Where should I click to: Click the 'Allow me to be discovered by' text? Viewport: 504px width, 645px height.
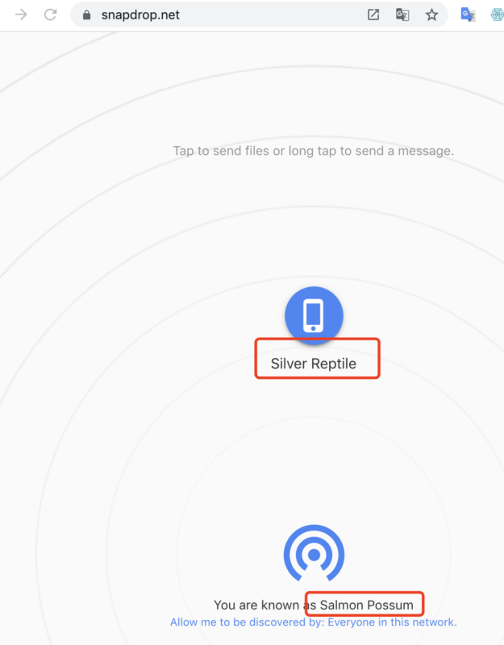click(x=240, y=622)
